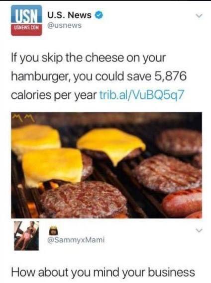The width and height of the screenshot is (211, 283).
Task: Open the @usnews handle link
Action: [64, 25]
